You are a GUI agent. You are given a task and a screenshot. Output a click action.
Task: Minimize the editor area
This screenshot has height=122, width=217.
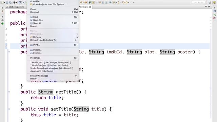tap(206, 6)
